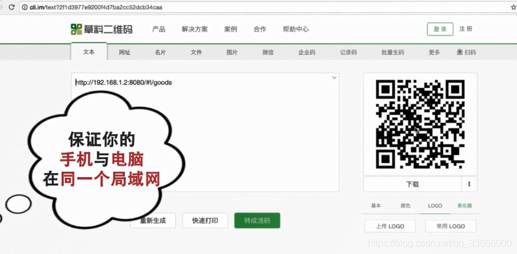
Task: Expand the chevron in the text box corner
Action: coord(334,78)
